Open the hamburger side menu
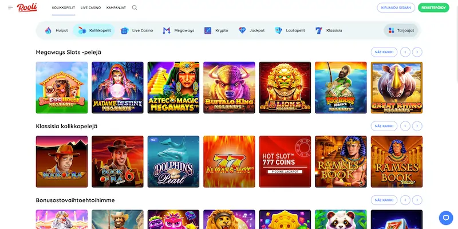The height and width of the screenshot is (229, 458). click(x=10, y=7)
